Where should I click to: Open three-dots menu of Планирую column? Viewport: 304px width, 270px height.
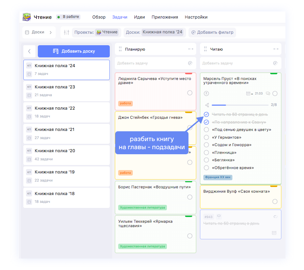click(191, 49)
